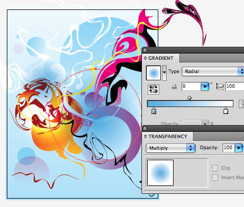Click the transparency object thumbnail
This screenshot has width=244, height=207.
click(160, 173)
